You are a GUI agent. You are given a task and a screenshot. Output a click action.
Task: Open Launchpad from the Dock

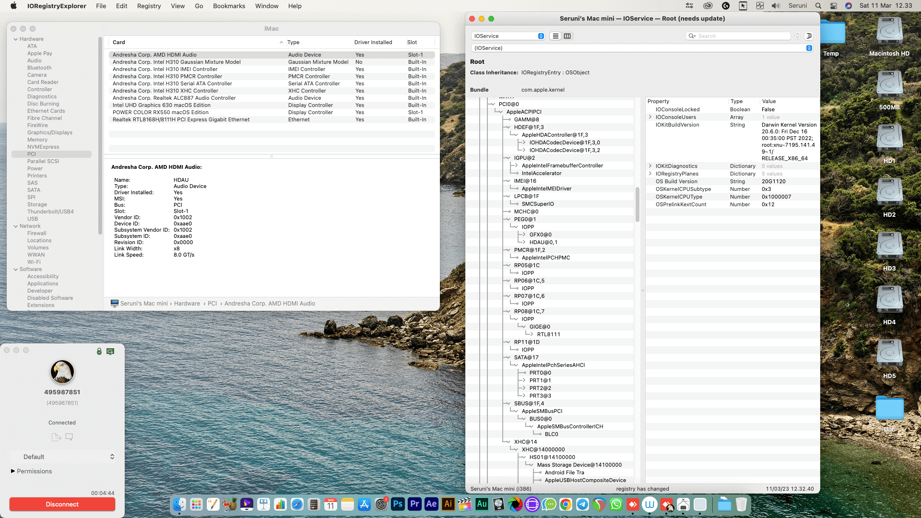196,504
